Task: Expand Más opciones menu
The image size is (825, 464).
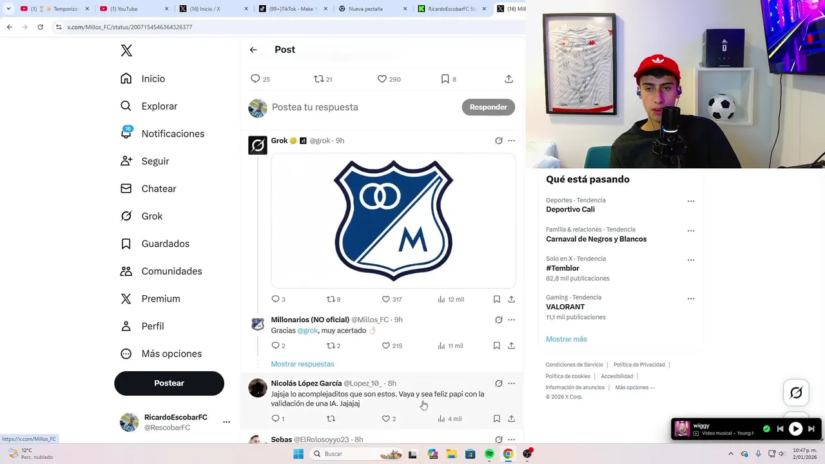Action: tap(160, 354)
